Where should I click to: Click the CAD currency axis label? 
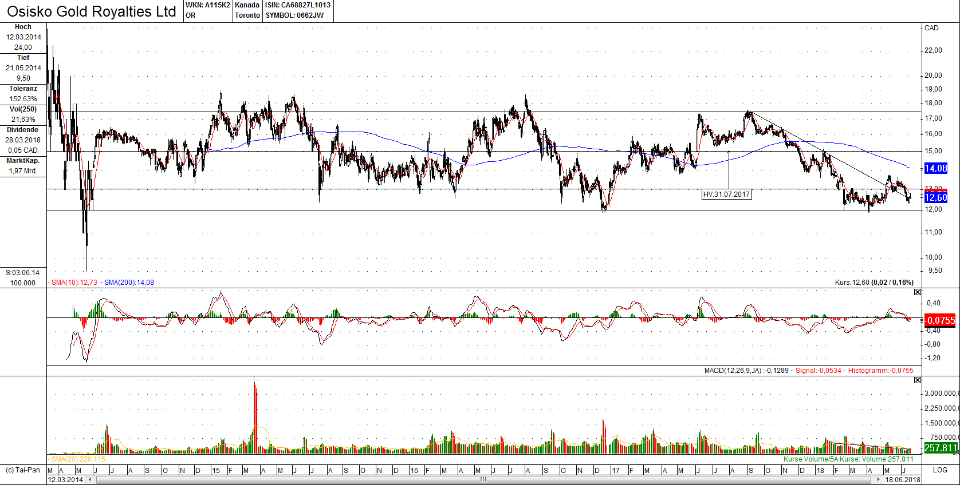click(x=932, y=28)
